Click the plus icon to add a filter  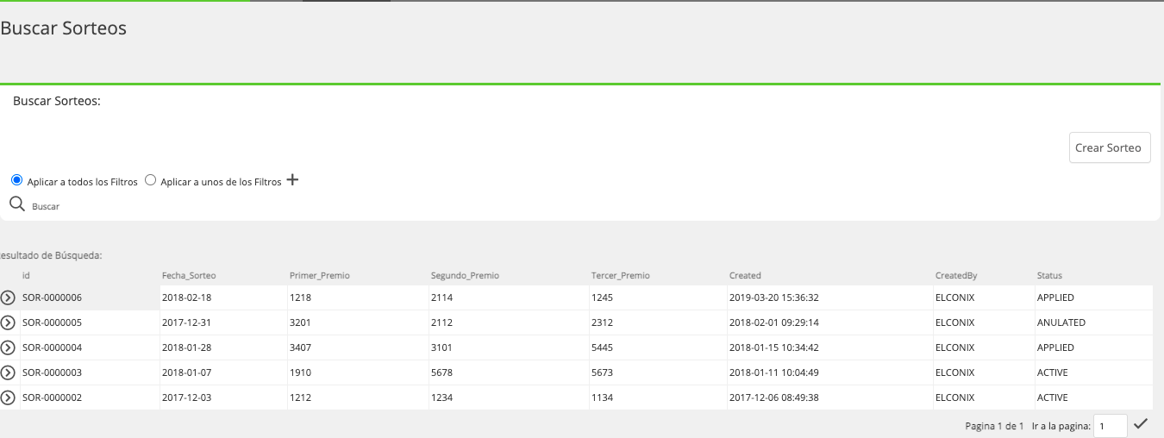[x=292, y=180]
